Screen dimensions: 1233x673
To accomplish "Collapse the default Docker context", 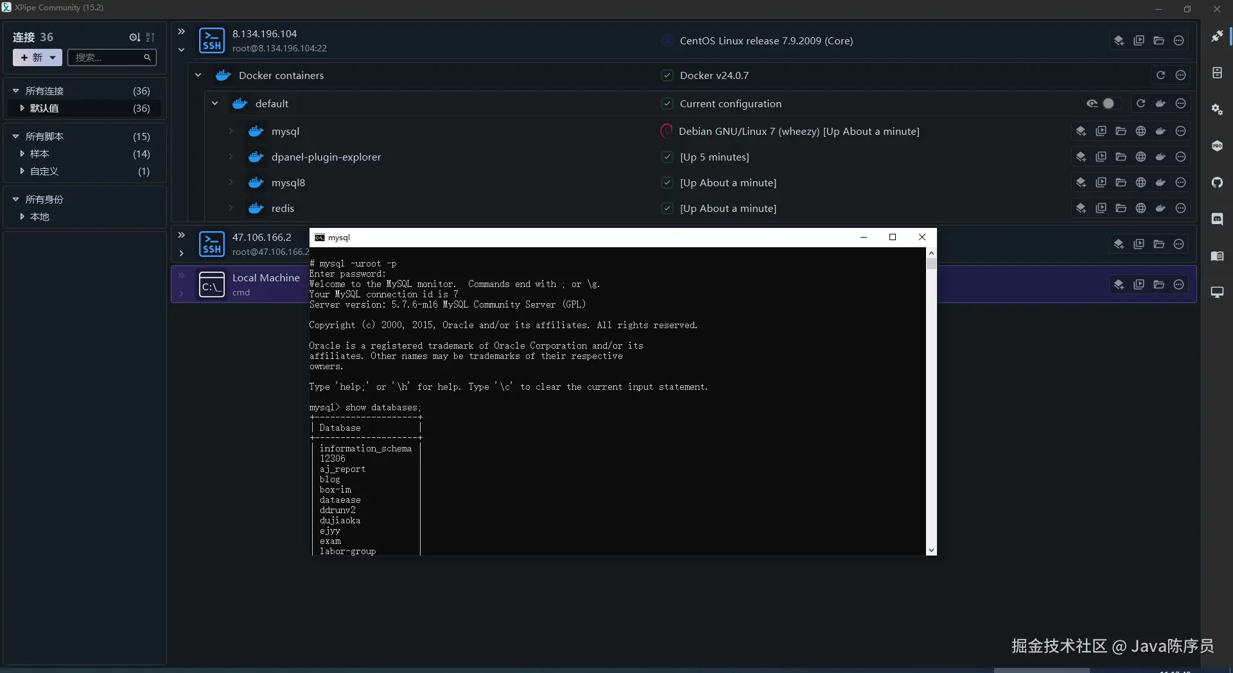I will [215, 103].
